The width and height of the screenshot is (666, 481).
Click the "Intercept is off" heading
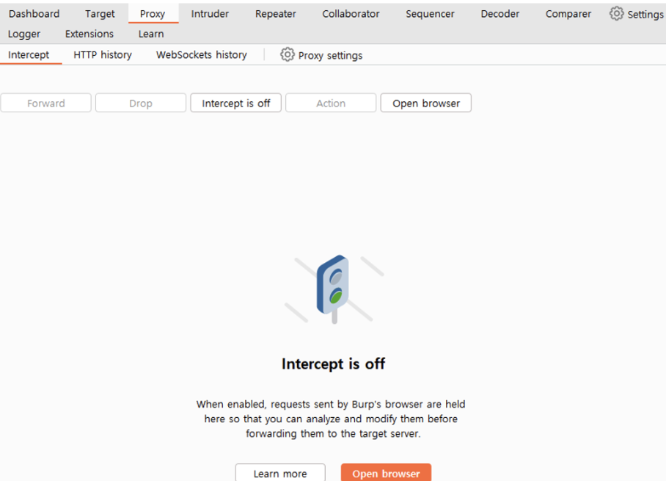pyautogui.click(x=334, y=364)
